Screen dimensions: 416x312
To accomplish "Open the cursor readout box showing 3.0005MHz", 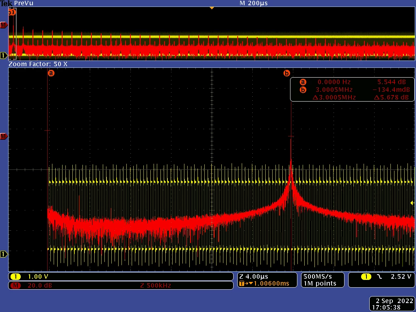I will coord(352,89).
